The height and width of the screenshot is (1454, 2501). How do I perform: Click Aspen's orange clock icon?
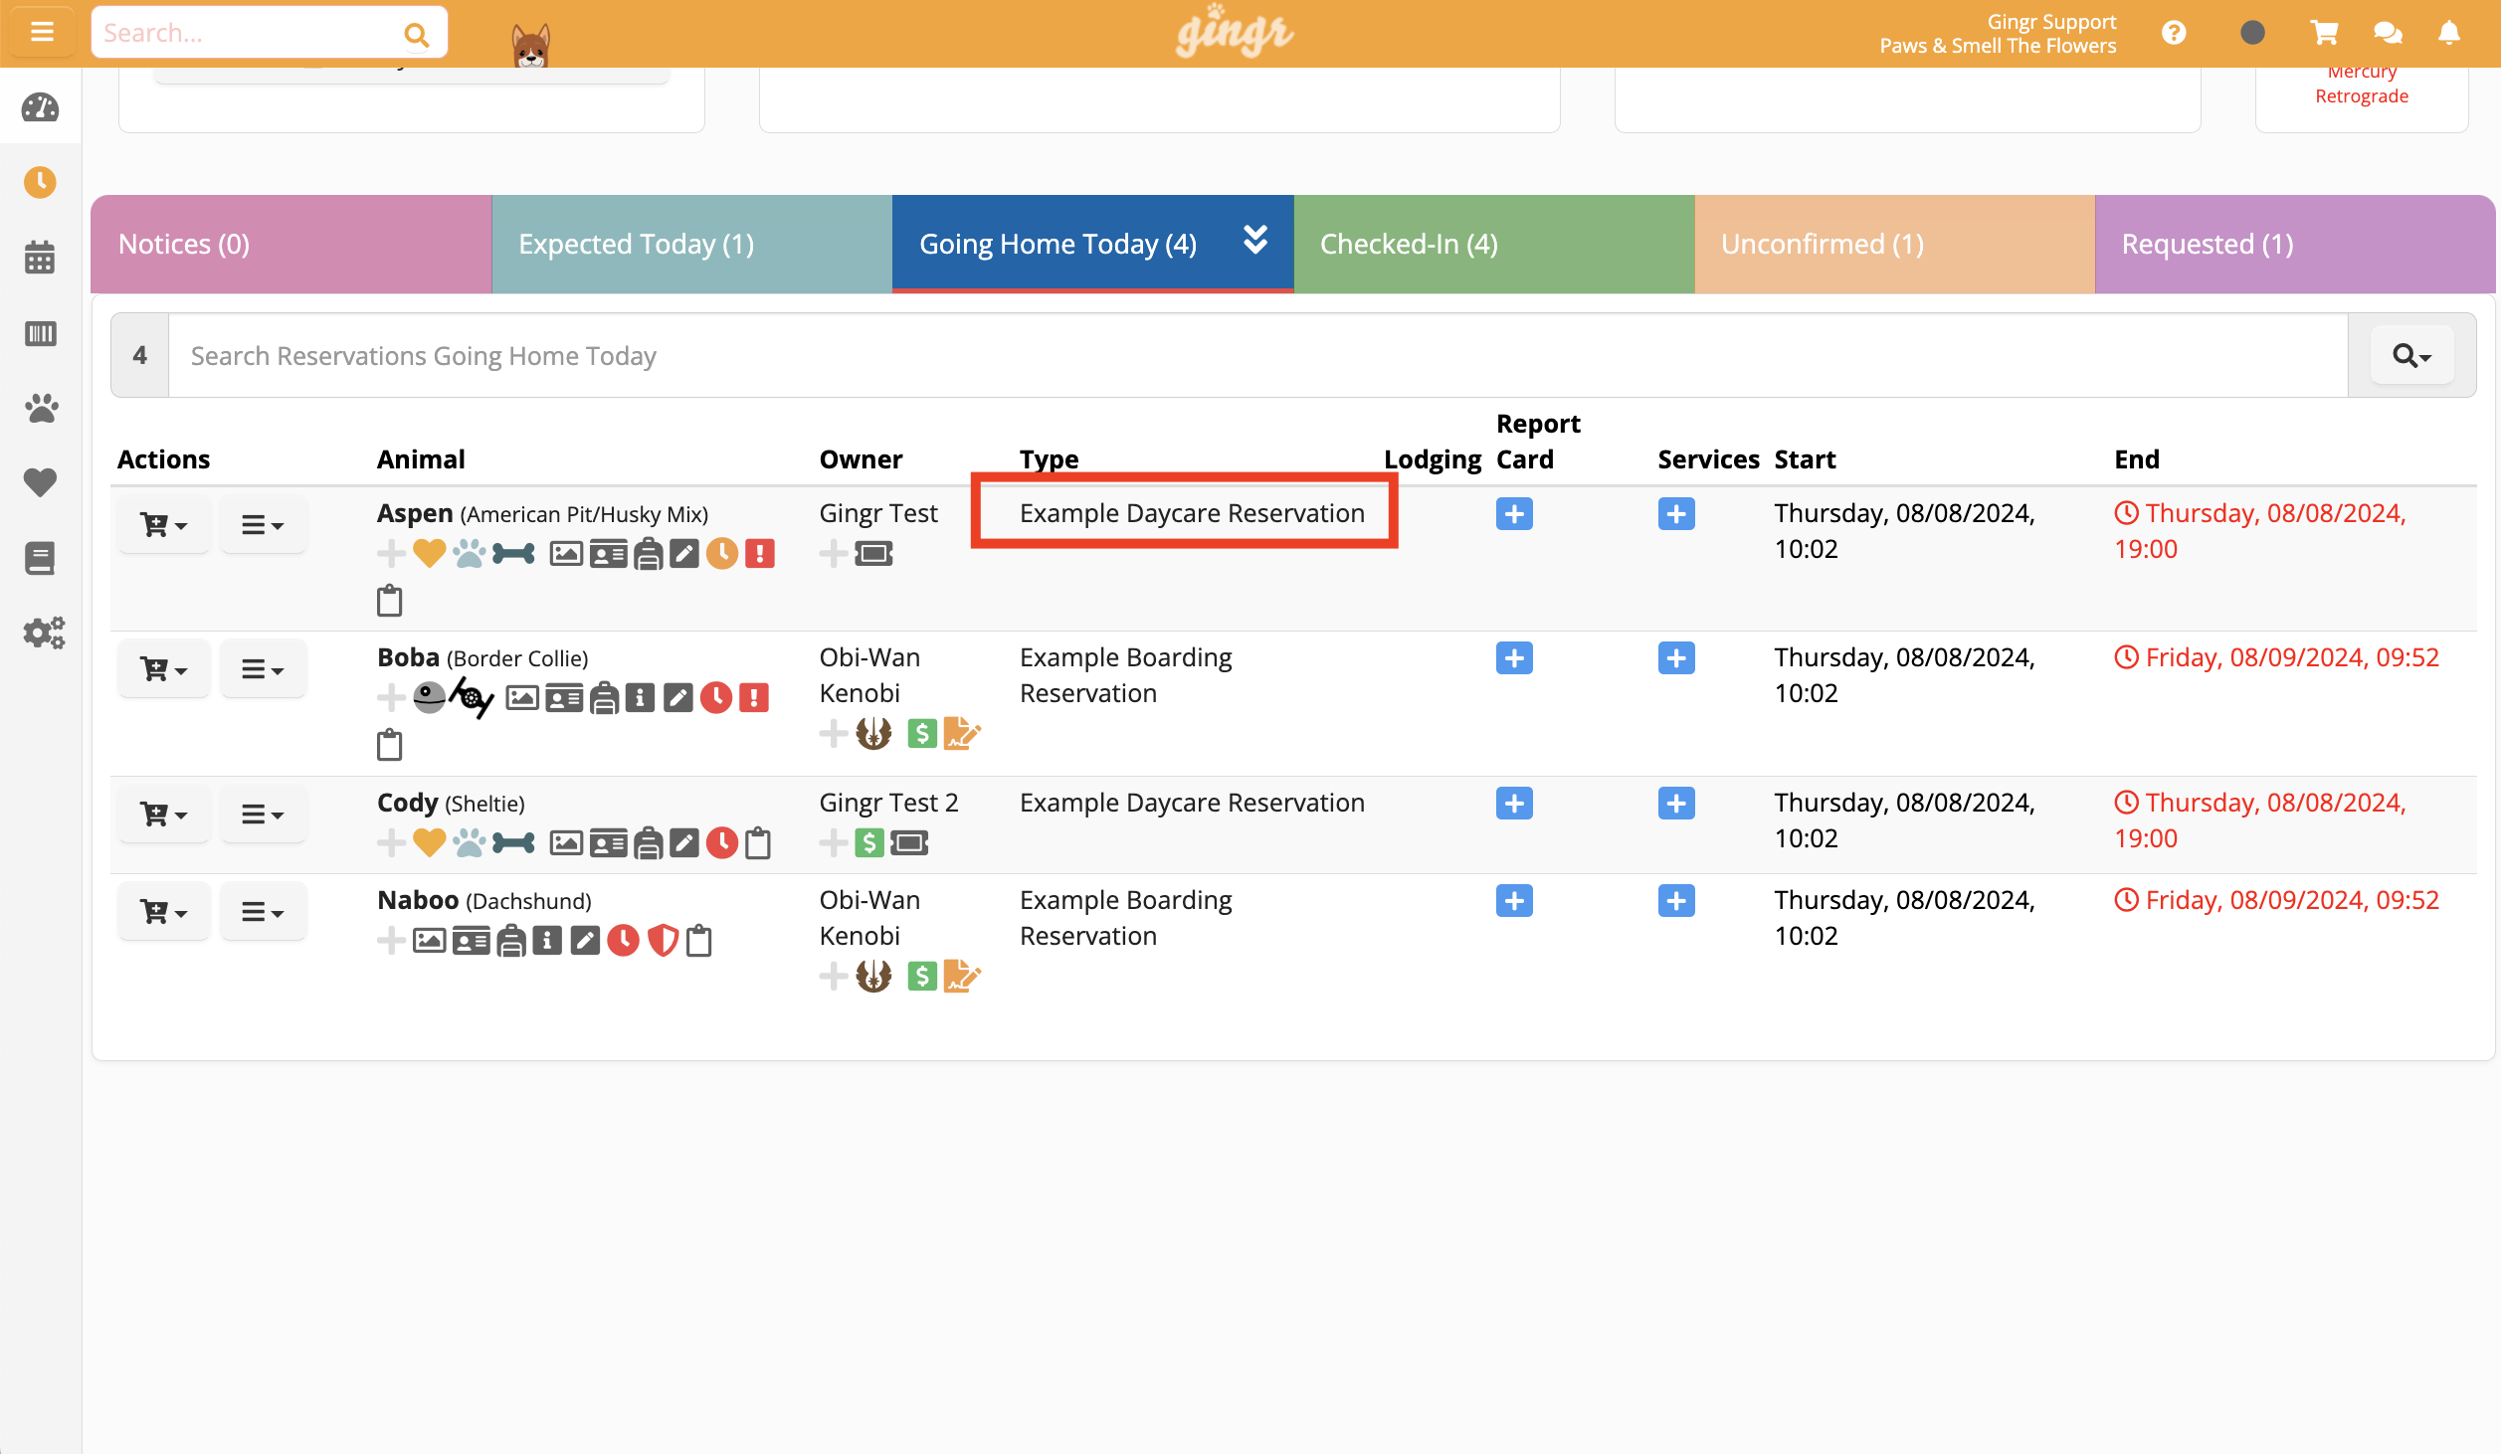point(722,554)
